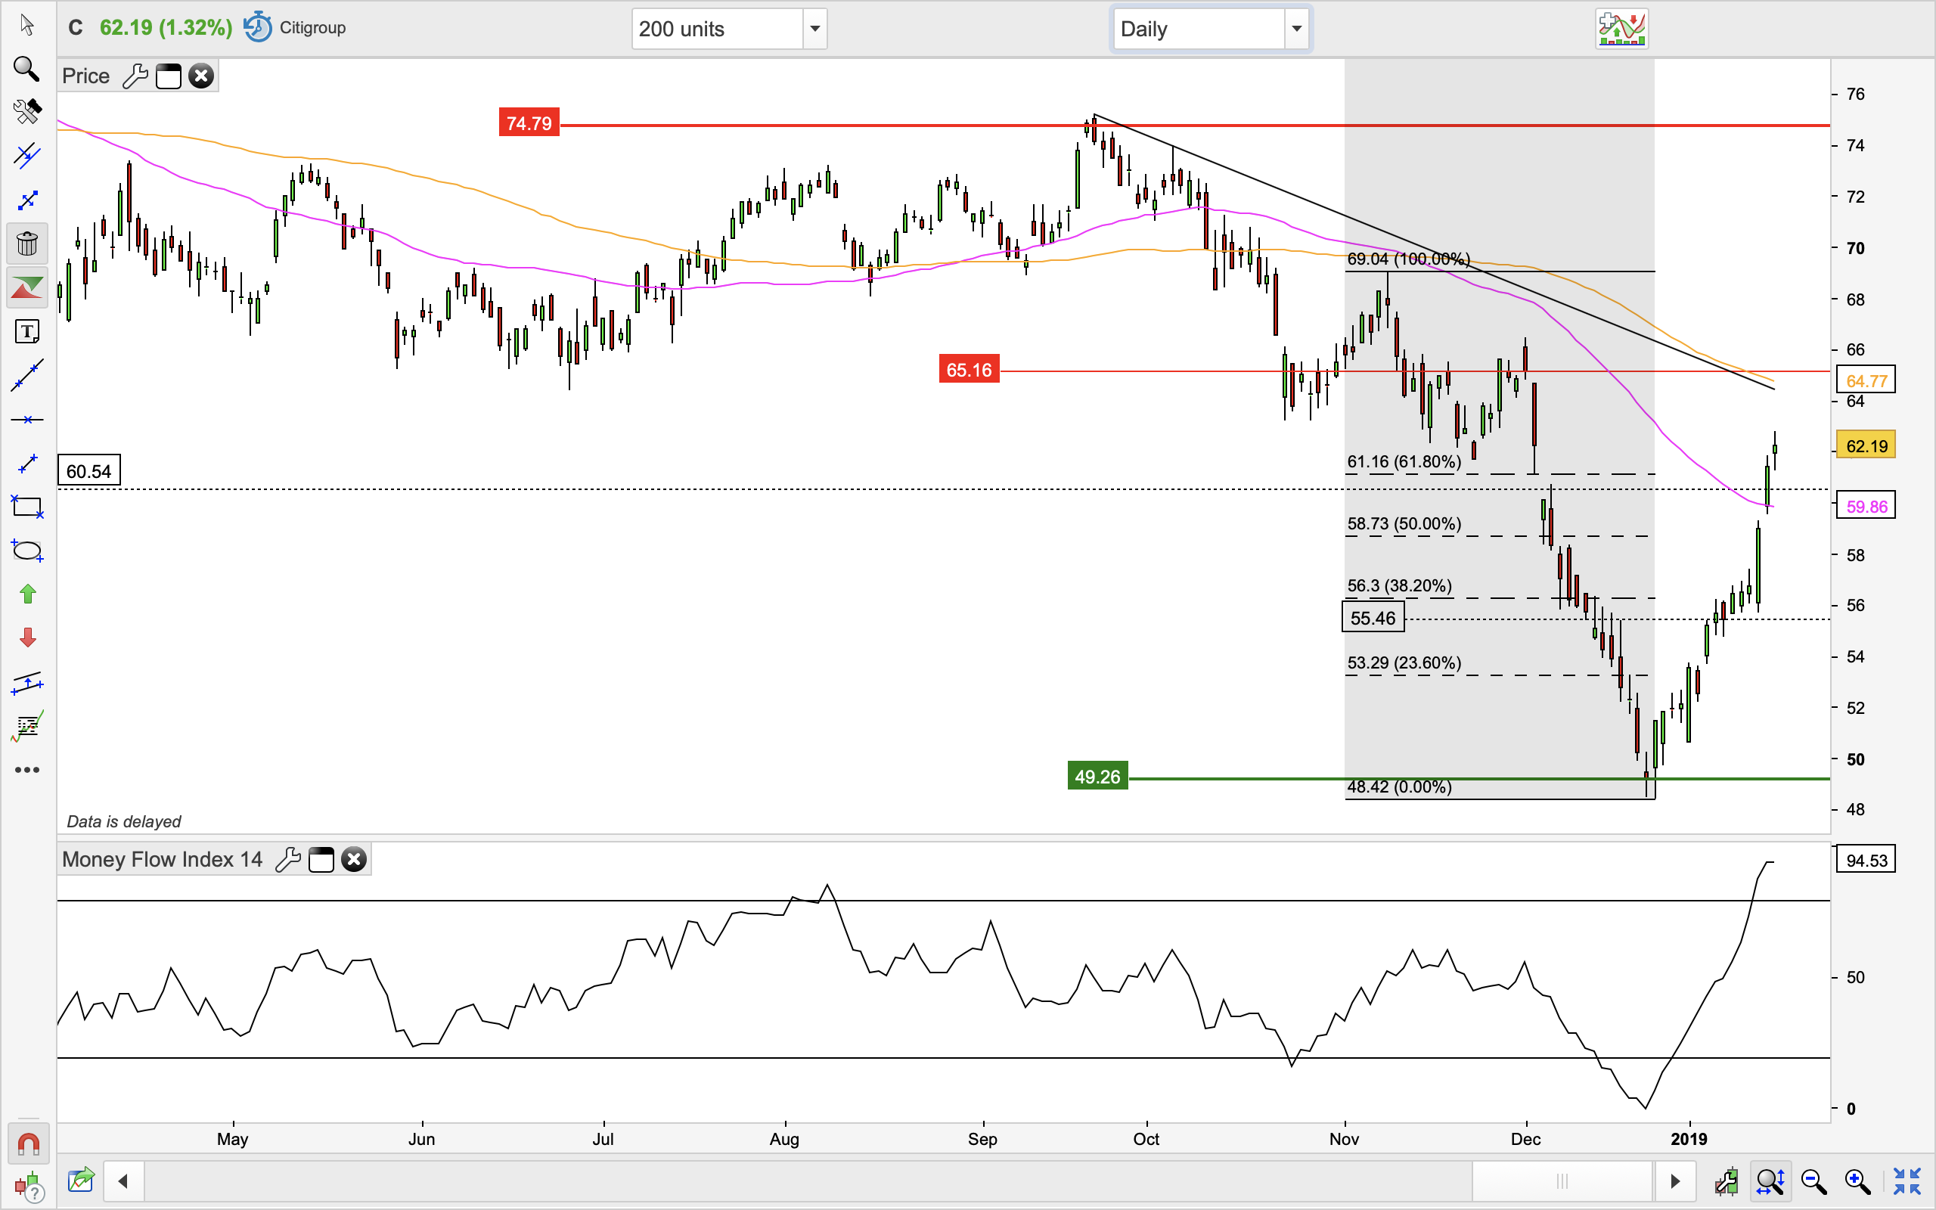This screenshot has height=1210, width=1936.
Task: Click the 62.19 (1.32%) price change
Action: (166, 27)
